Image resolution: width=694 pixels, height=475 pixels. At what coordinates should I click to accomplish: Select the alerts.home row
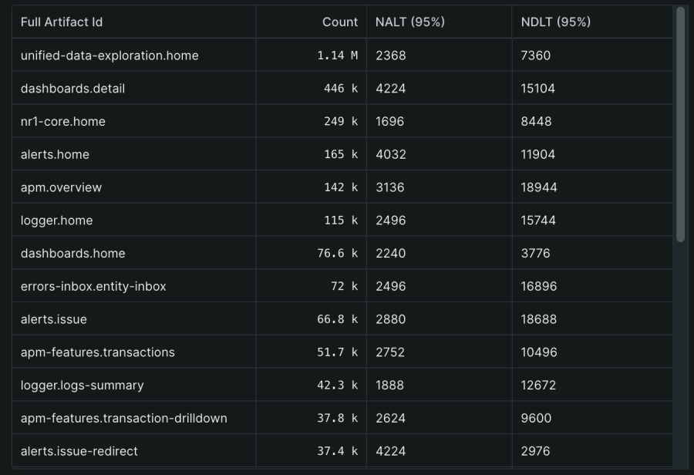pyautogui.click(x=55, y=154)
